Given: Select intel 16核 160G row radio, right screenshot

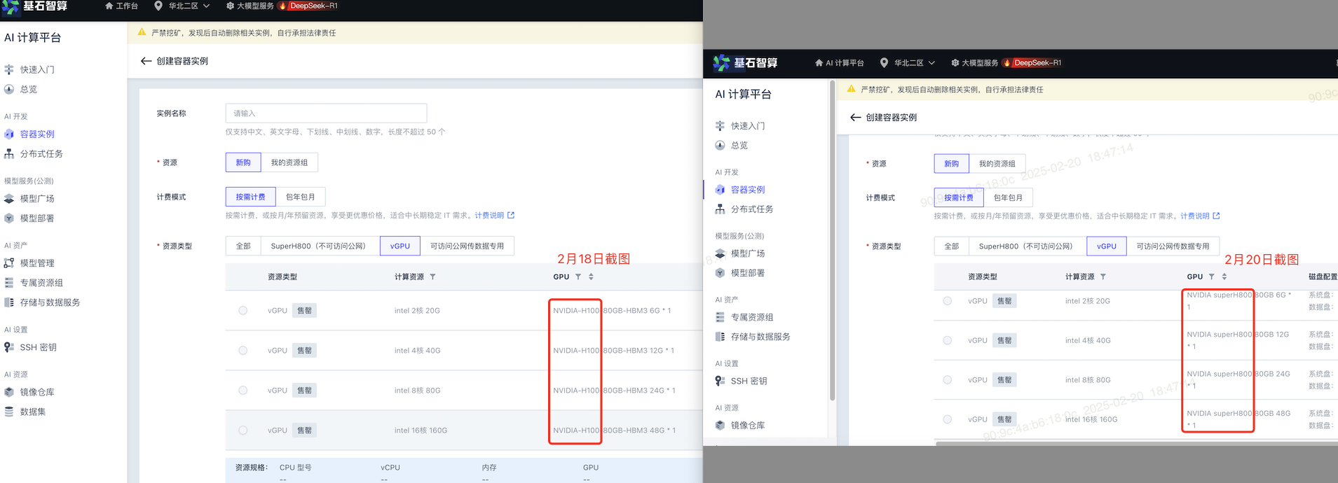Looking at the screenshot, I should pyautogui.click(x=947, y=419).
